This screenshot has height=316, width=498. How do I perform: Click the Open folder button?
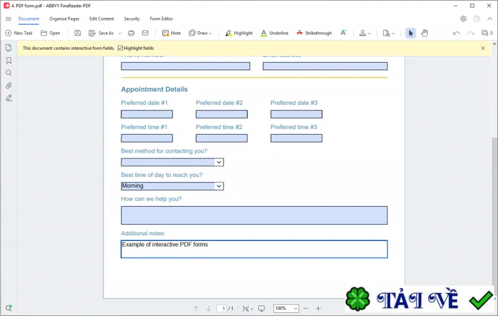50,33
